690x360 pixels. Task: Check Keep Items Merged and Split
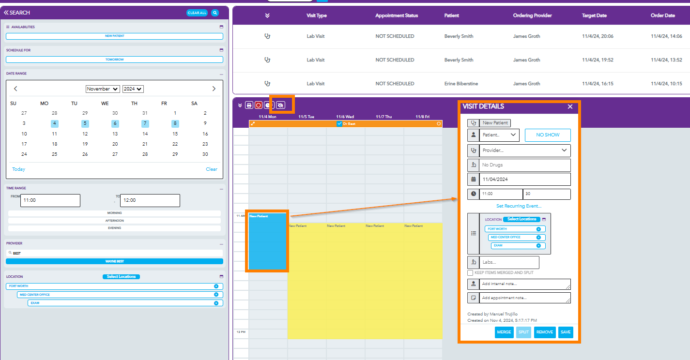click(470, 273)
